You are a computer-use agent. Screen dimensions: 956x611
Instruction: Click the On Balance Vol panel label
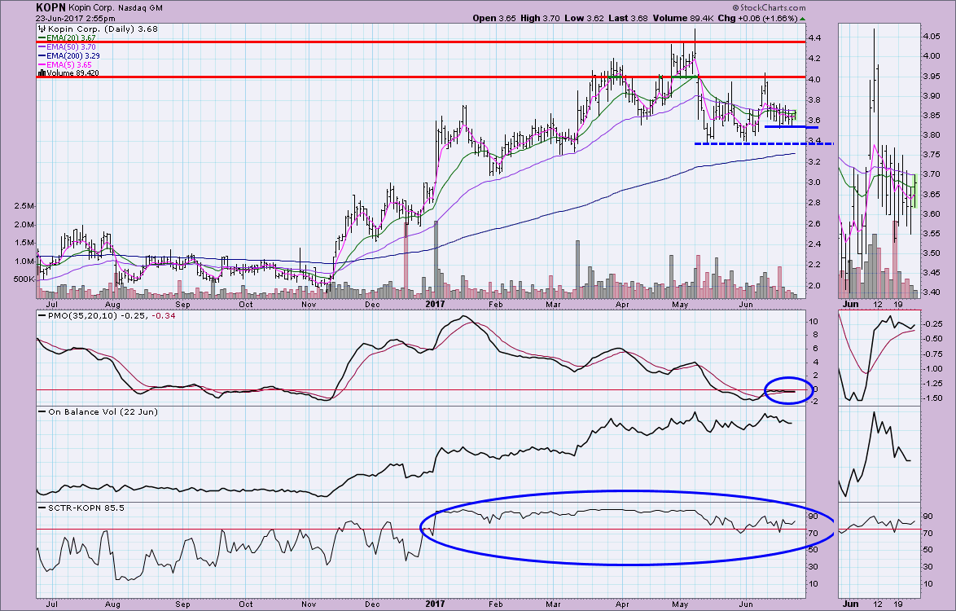[93, 411]
